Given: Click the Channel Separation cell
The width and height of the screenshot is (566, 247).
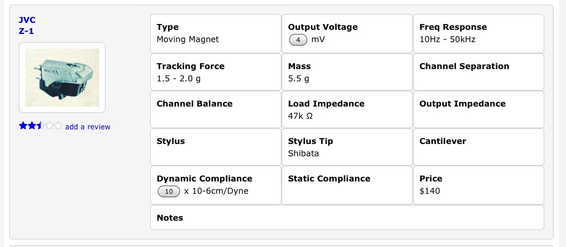Looking at the screenshot, I should (x=479, y=72).
